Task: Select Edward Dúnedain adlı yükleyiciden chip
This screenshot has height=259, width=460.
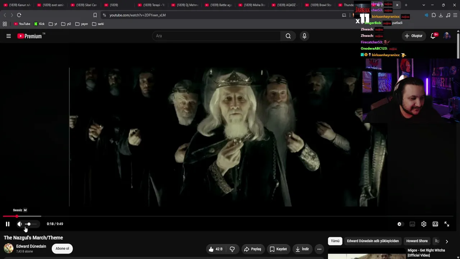Action: 373,241
